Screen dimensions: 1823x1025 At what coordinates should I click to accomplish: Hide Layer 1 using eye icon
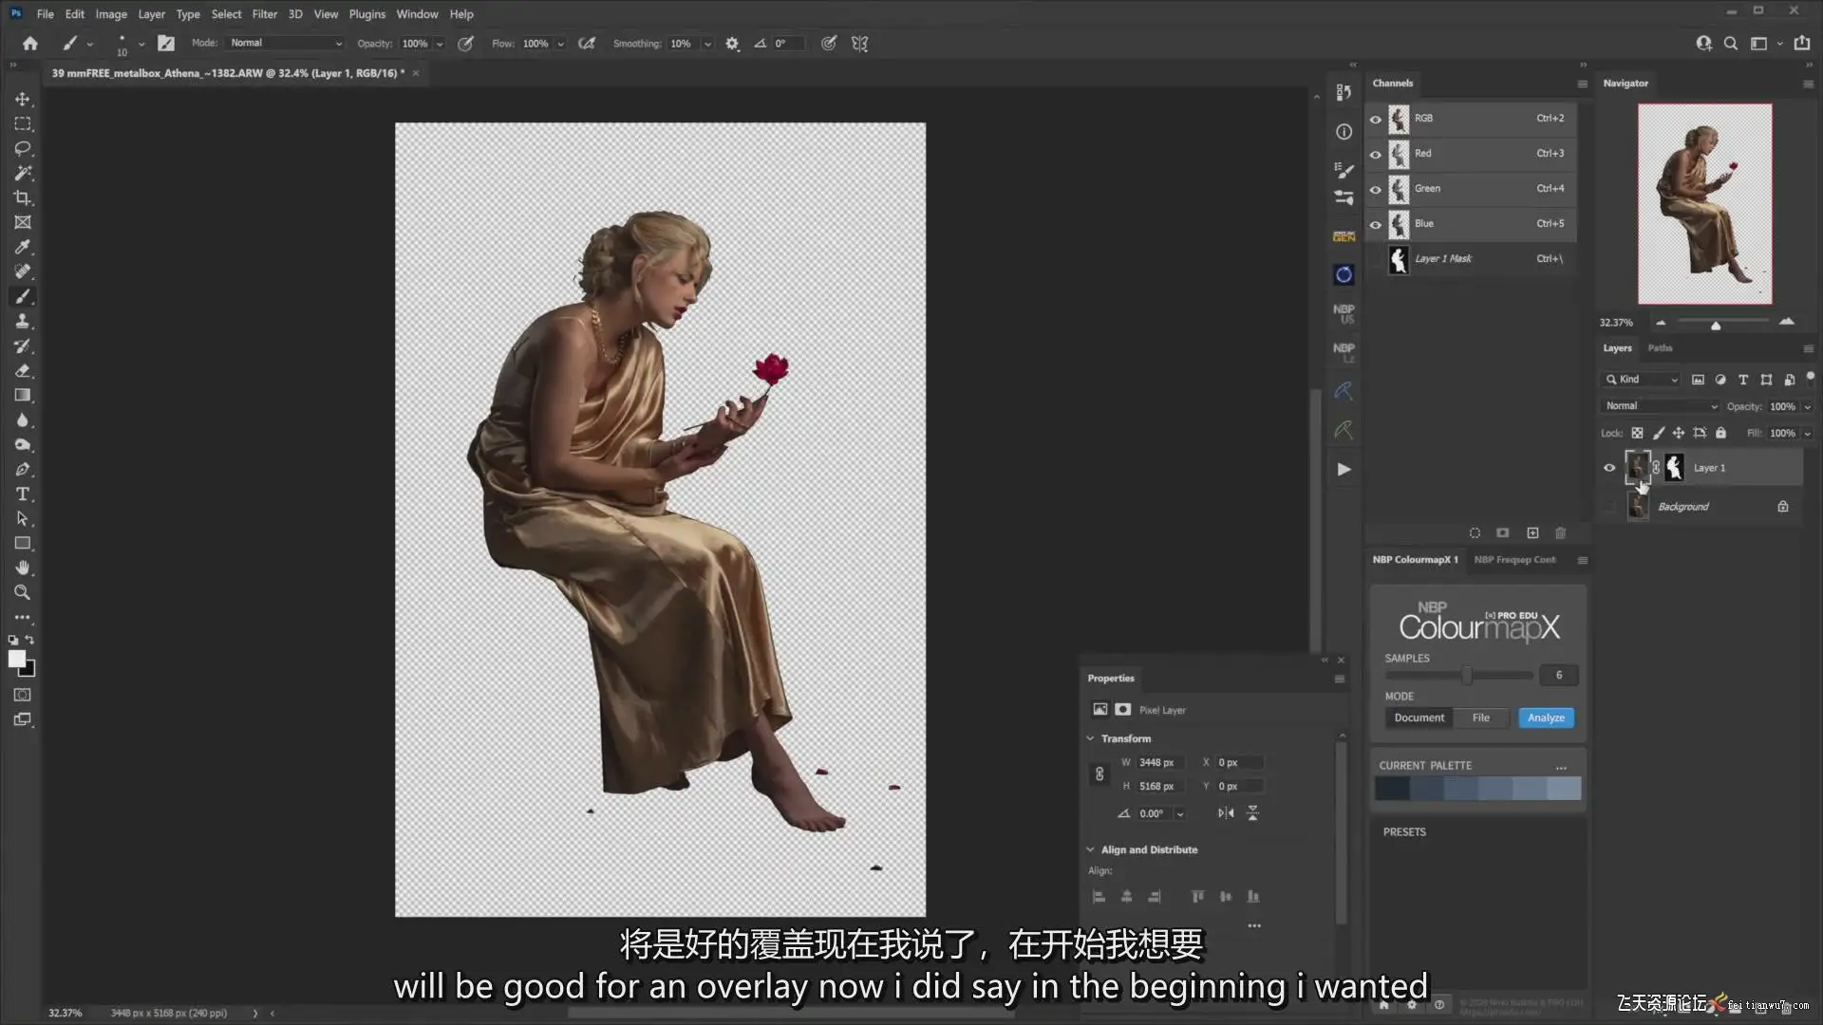pos(1609,468)
